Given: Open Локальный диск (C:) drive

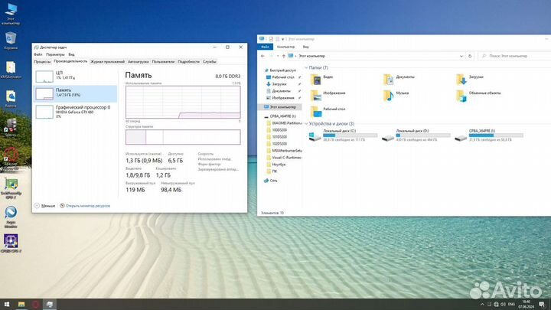Looking at the screenshot, I should point(315,136).
